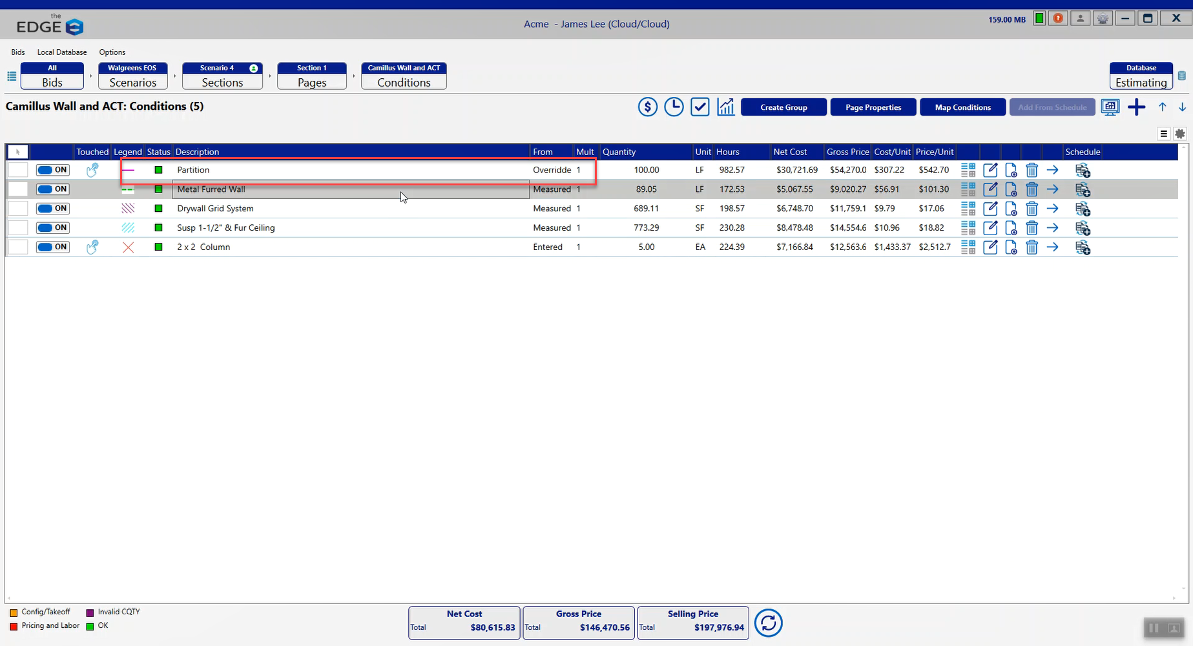This screenshot has width=1193, height=646.
Task: Copy the Susp 1-1/2" & Fur Ceiling condition
Action: pos(1011,228)
